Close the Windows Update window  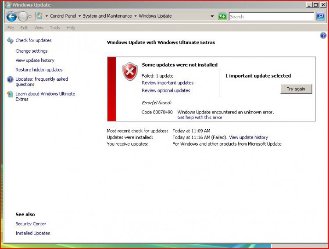[x=323, y=5]
